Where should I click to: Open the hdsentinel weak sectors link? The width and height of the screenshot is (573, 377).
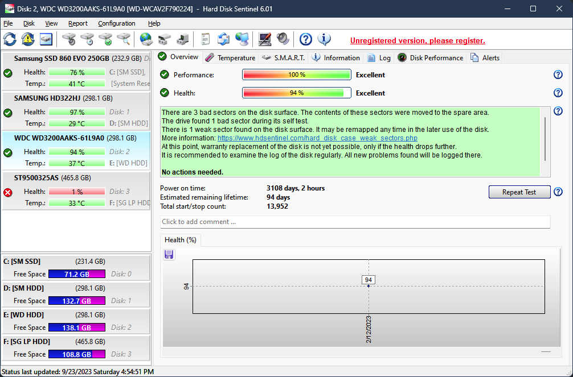317,138
